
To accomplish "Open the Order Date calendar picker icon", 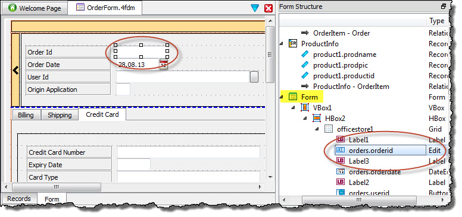I will click(x=164, y=64).
